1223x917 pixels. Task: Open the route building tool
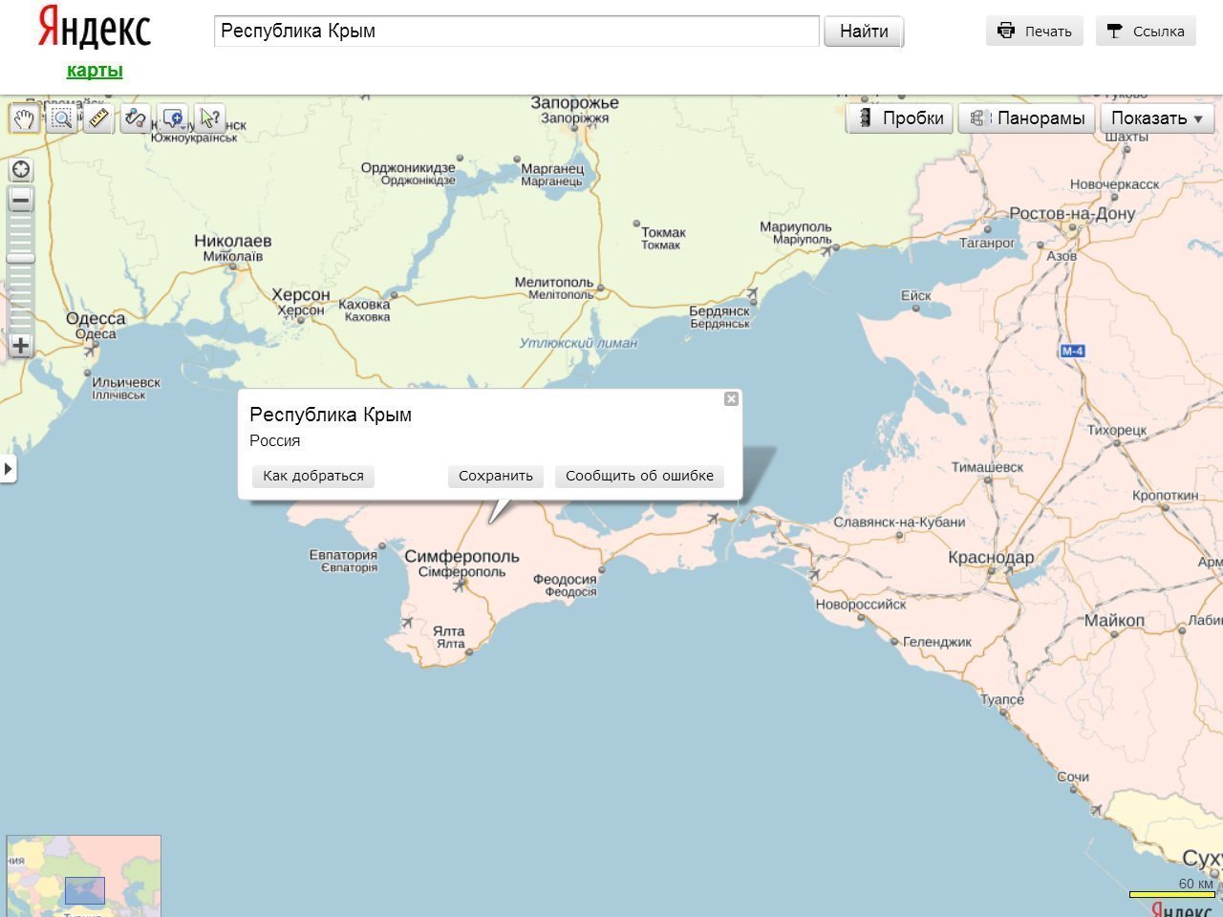coord(136,118)
